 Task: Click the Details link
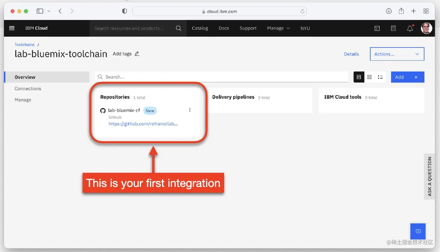pyautogui.click(x=351, y=54)
